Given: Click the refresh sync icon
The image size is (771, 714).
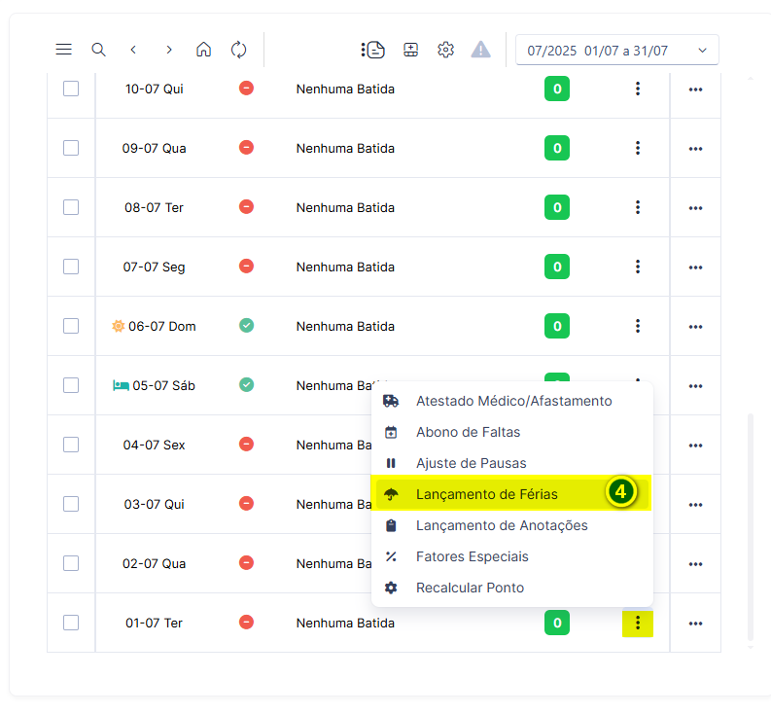Looking at the screenshot, I should (238, 50).
